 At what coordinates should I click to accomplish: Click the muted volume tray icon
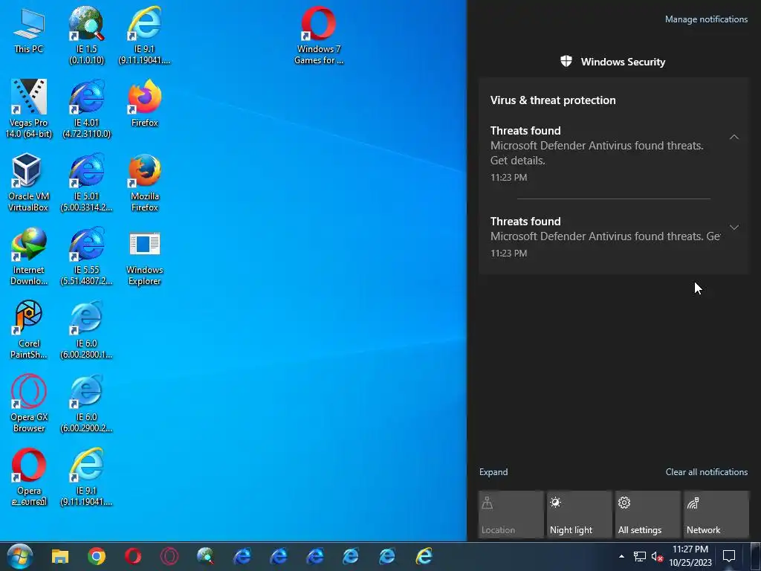(x=657, y=556)
